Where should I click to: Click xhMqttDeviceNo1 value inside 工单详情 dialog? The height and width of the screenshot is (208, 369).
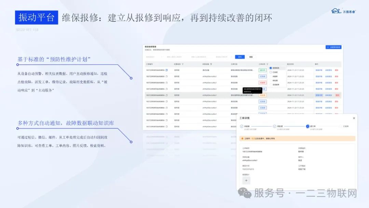(250, 160)
